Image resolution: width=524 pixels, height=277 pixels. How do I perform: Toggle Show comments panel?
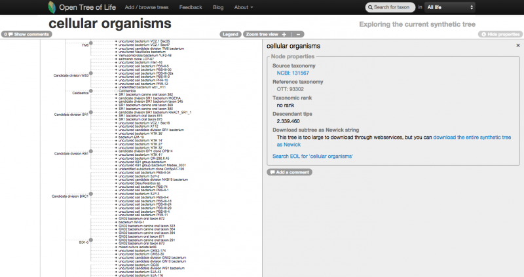click(26, 34)
